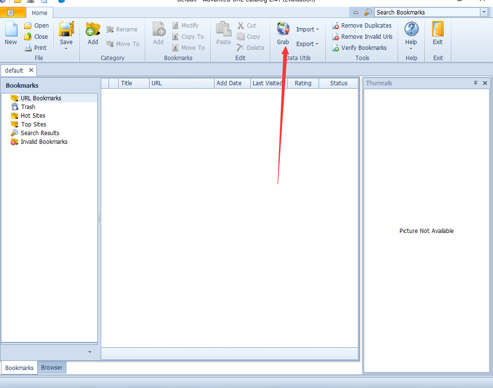Close the default document tab
The image size is (493, 388).
tap(31, 70)
